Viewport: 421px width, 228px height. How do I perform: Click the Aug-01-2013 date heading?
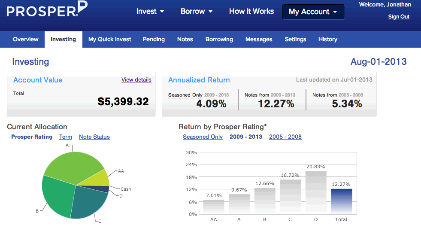pos(379,61)
